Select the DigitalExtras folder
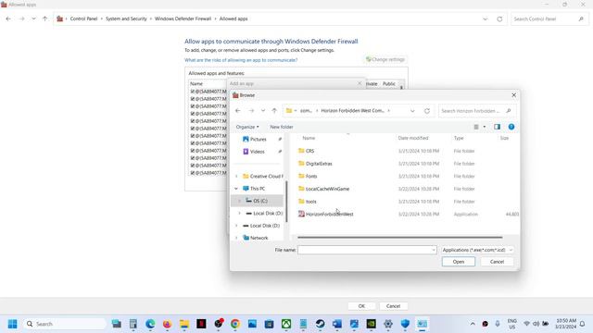Screen dimensions: 593x333 pyautogui.click(x=319, y=164)
